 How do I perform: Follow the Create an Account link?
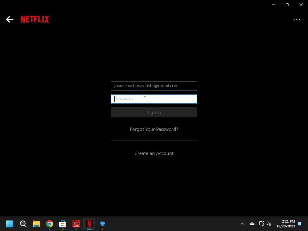click(154, 153)
